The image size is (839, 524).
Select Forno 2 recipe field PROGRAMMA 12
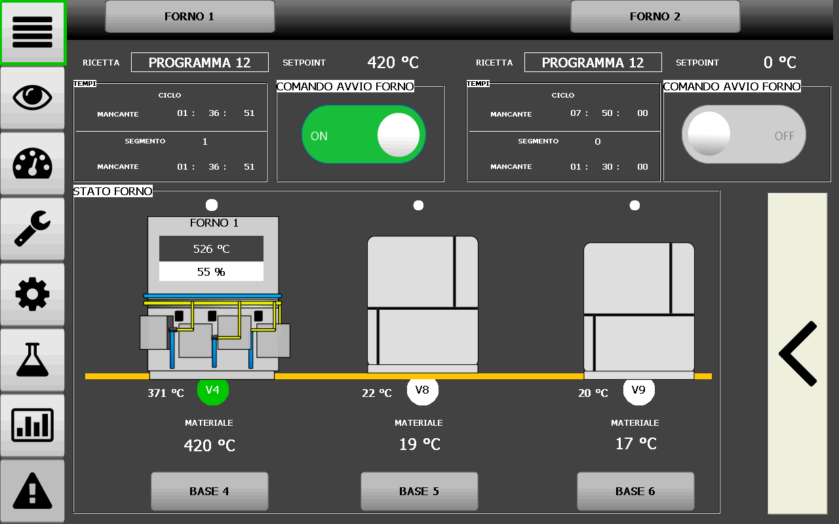(x=593, y=62)
